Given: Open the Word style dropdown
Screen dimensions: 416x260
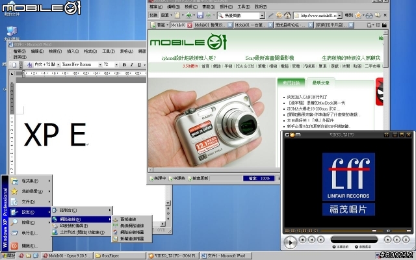Looking at the screenshot, I should pos(58,65).
